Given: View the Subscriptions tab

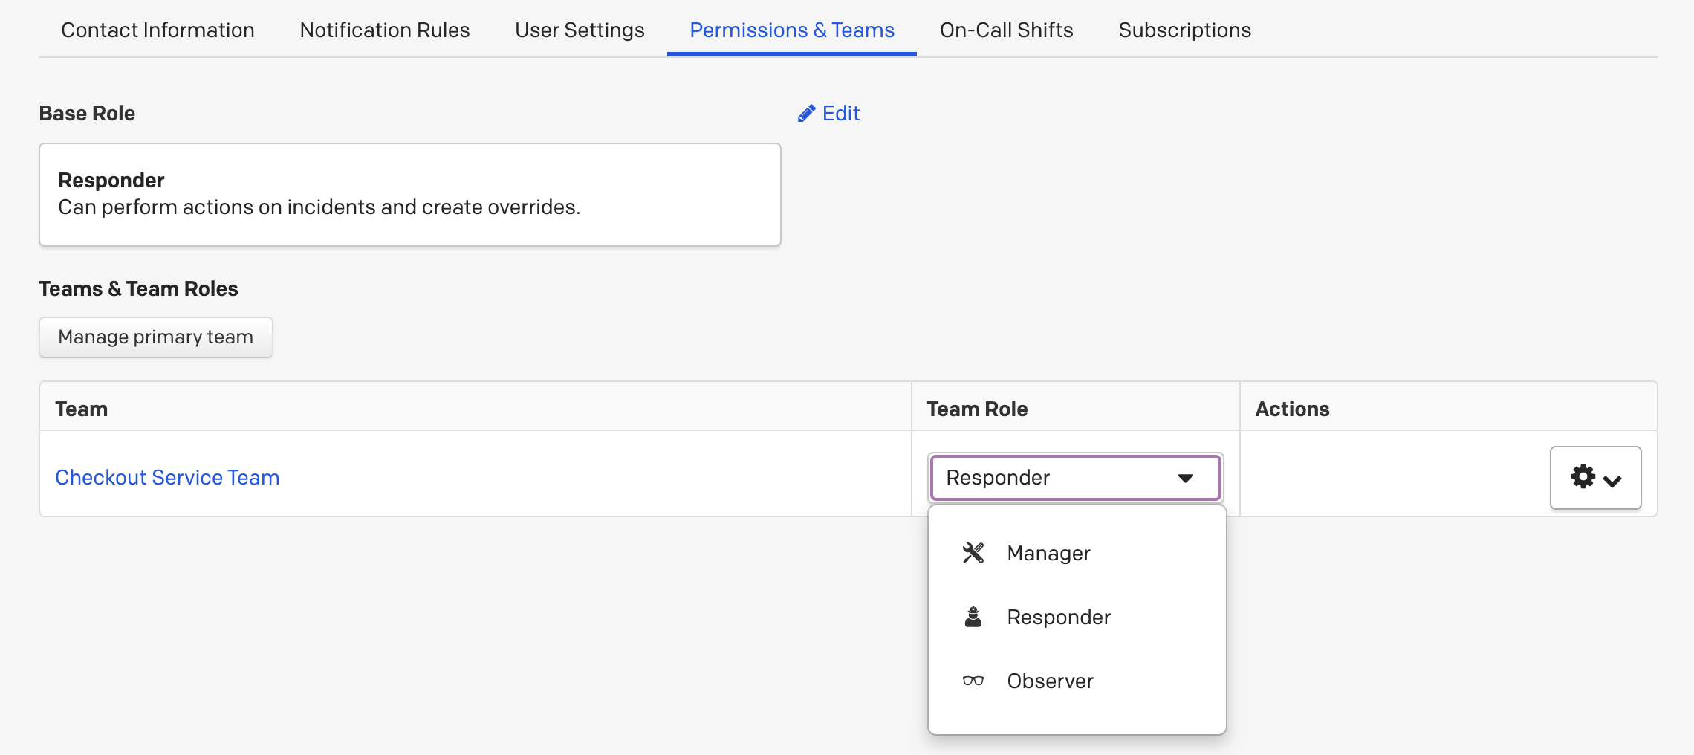Looking at the screenshot, I should 1184,30.
